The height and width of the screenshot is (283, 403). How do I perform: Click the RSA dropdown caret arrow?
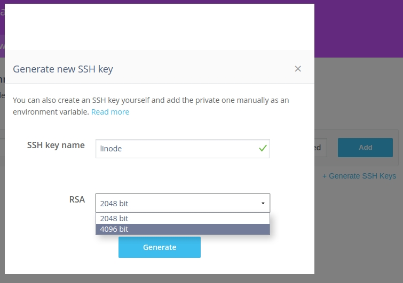(263, 203)
